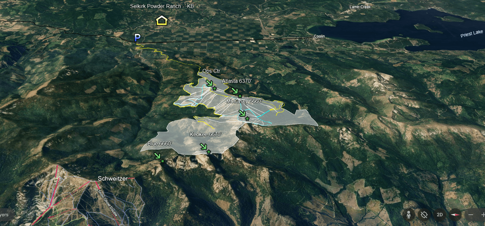The image size is (485, 226).
Task: Zoom in with the plus button
Action: (x=482, y=215)
